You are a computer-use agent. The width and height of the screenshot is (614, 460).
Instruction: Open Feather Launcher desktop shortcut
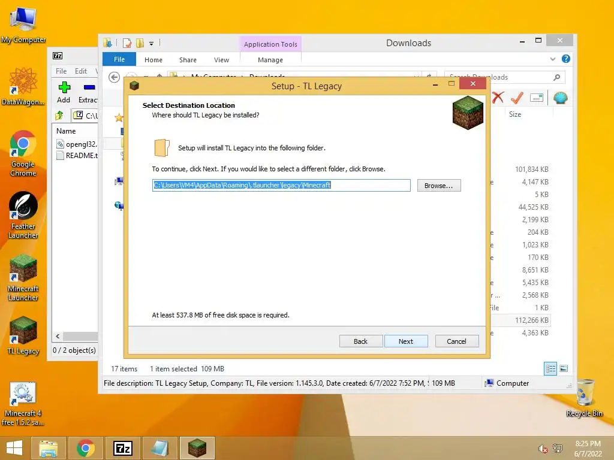23,215
